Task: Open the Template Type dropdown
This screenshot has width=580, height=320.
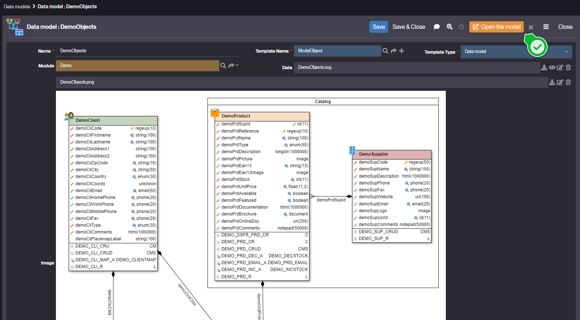Action: click(516, 52)
